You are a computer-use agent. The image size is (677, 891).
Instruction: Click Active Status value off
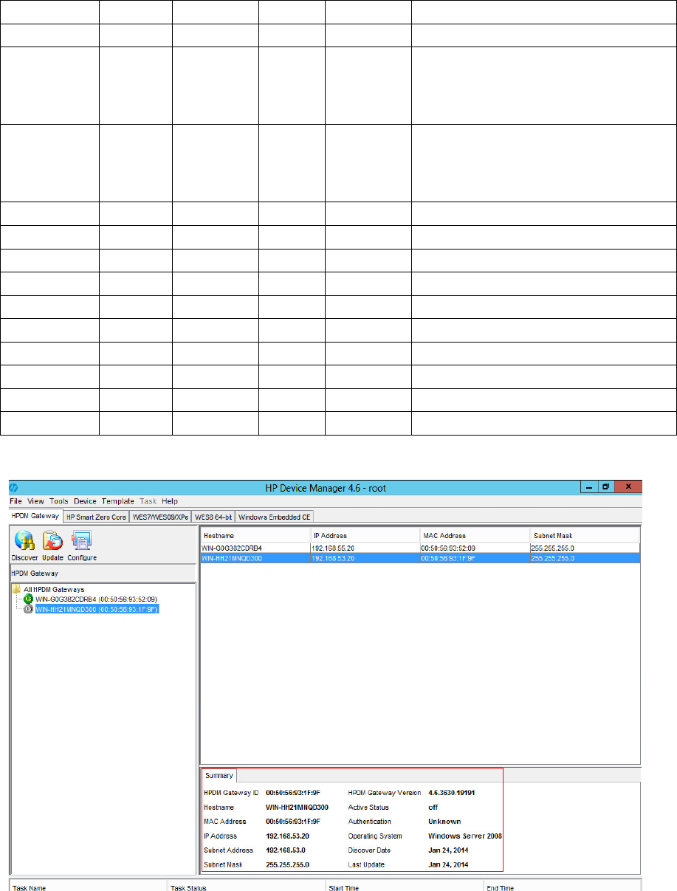point(433,808)
